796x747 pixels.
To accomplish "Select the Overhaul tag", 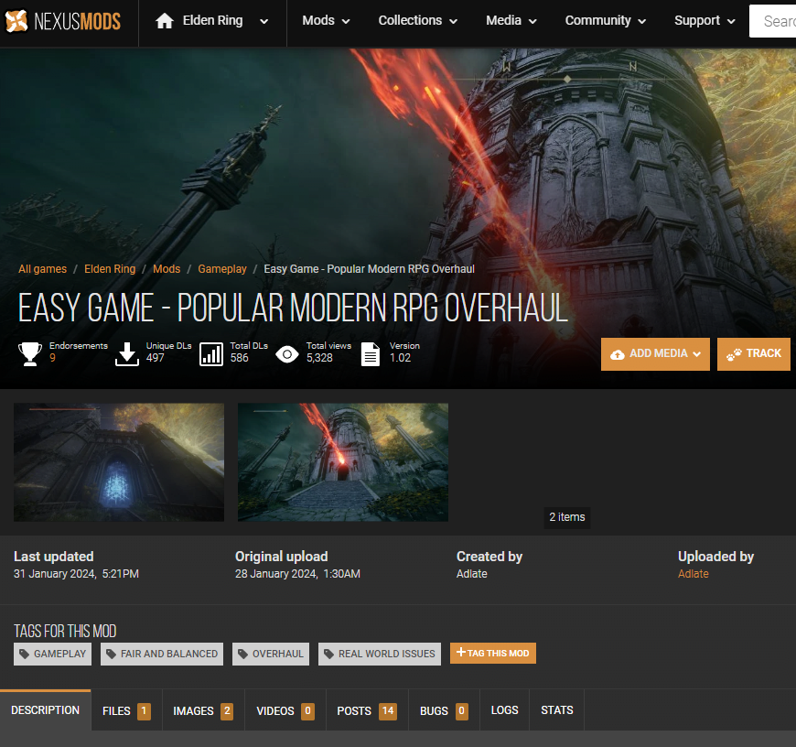I will click(271, 654).
